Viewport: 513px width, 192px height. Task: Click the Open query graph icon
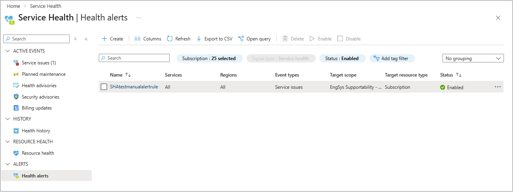[241, 38]
